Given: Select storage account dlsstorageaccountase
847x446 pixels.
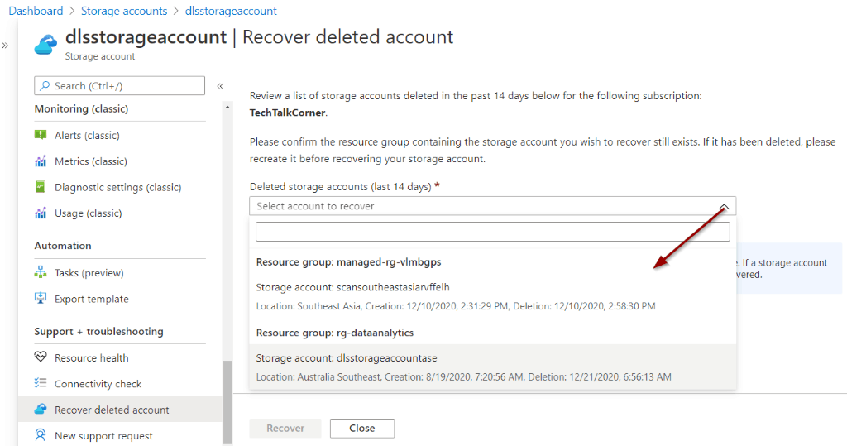Looking at the screenshot, I should (x=493, y=367).
